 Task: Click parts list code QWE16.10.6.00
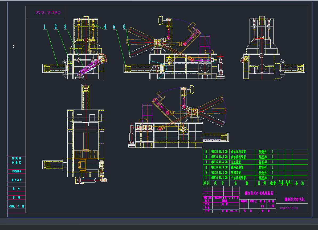tap(219, 152)
